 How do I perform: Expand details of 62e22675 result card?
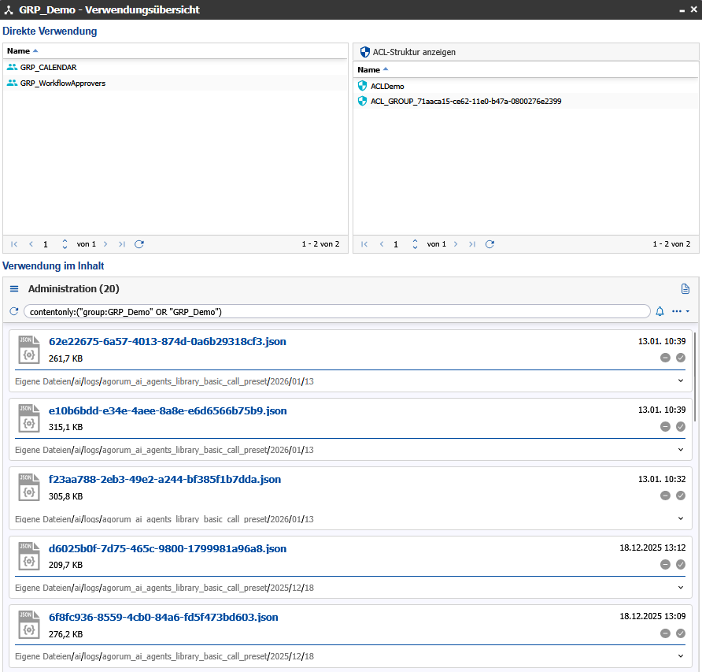681,381
